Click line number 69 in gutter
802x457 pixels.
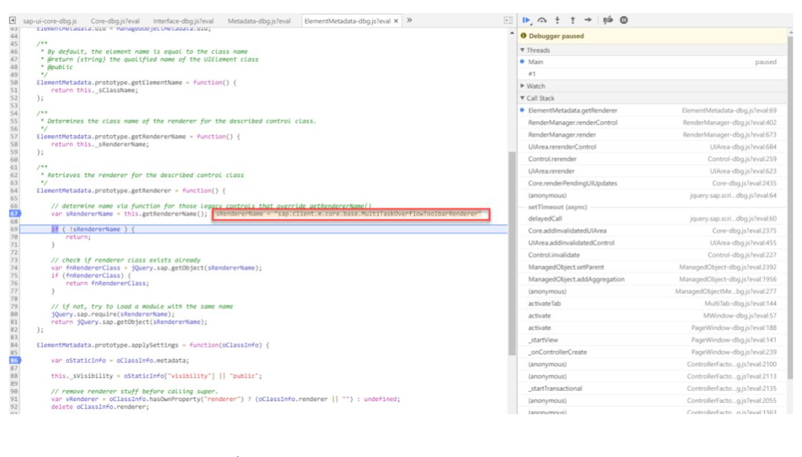click(x=15, y=229)
